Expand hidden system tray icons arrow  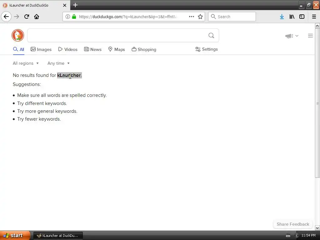297,236
